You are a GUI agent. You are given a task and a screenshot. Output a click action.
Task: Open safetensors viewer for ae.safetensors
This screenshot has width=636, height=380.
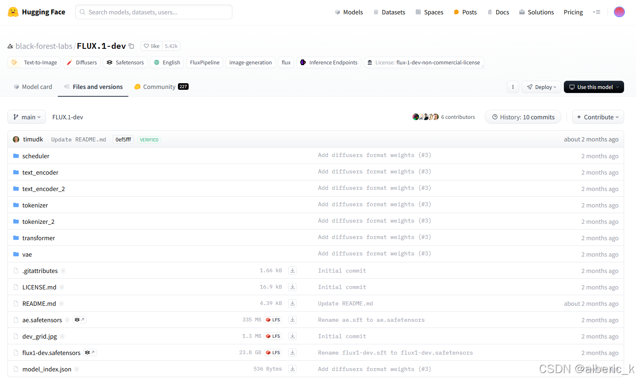pos(80,320)
